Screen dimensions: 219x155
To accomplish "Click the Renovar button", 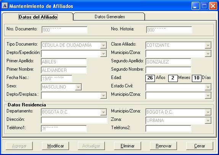I will pyautogui.click(x=164, y=146).
